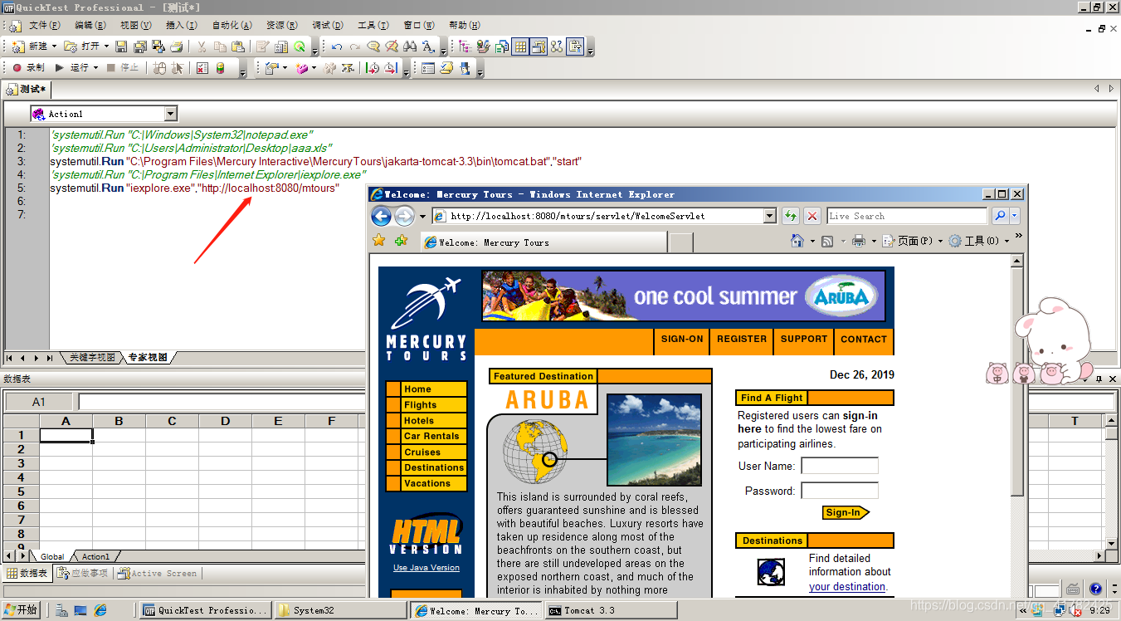Image resolution: width=1121 pixels, height=621 pixels.
Task: Open the IE 页面(P) dropdown menu
Action: tap(913, 241)
